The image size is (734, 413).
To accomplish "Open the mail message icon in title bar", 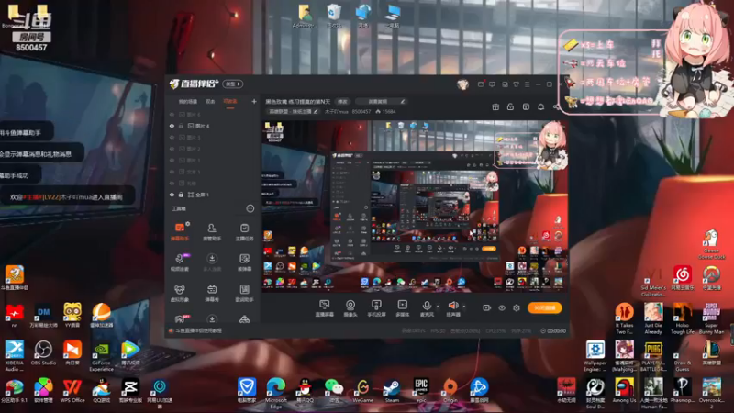I will click(481, 84).
